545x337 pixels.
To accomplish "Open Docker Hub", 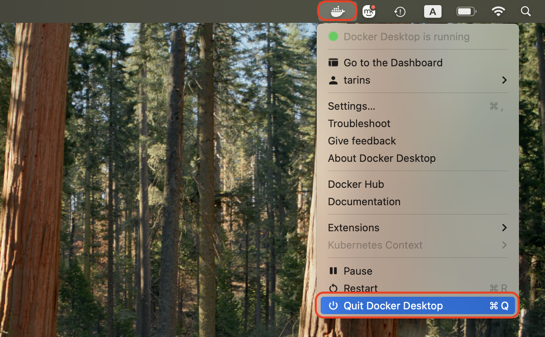I will (x=356, y=184).
